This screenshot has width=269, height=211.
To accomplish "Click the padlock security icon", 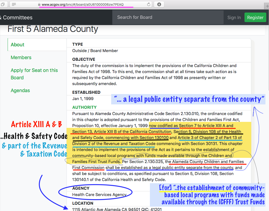I will (x=39, y=5).
